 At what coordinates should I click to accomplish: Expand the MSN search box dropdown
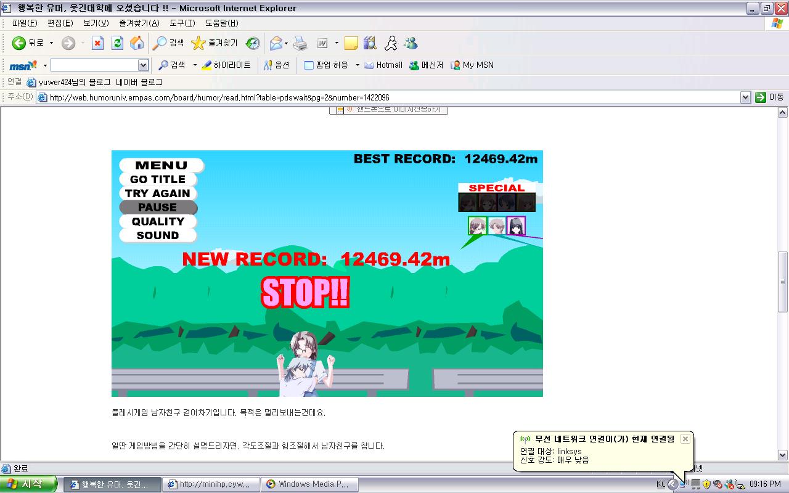143,65
